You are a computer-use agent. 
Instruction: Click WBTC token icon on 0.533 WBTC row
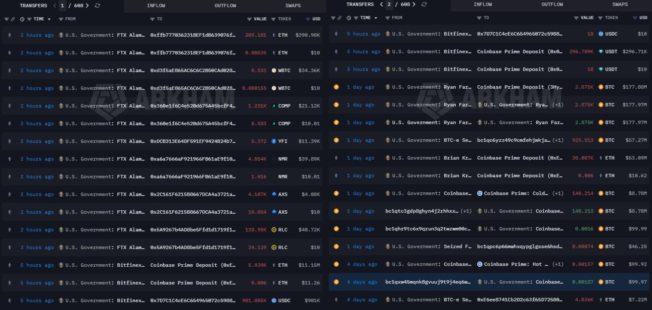pos(274,71)
